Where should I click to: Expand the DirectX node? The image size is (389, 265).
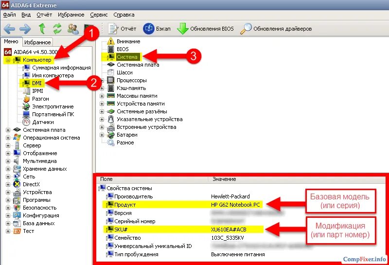pyautogui.click(x=8, y=185)
